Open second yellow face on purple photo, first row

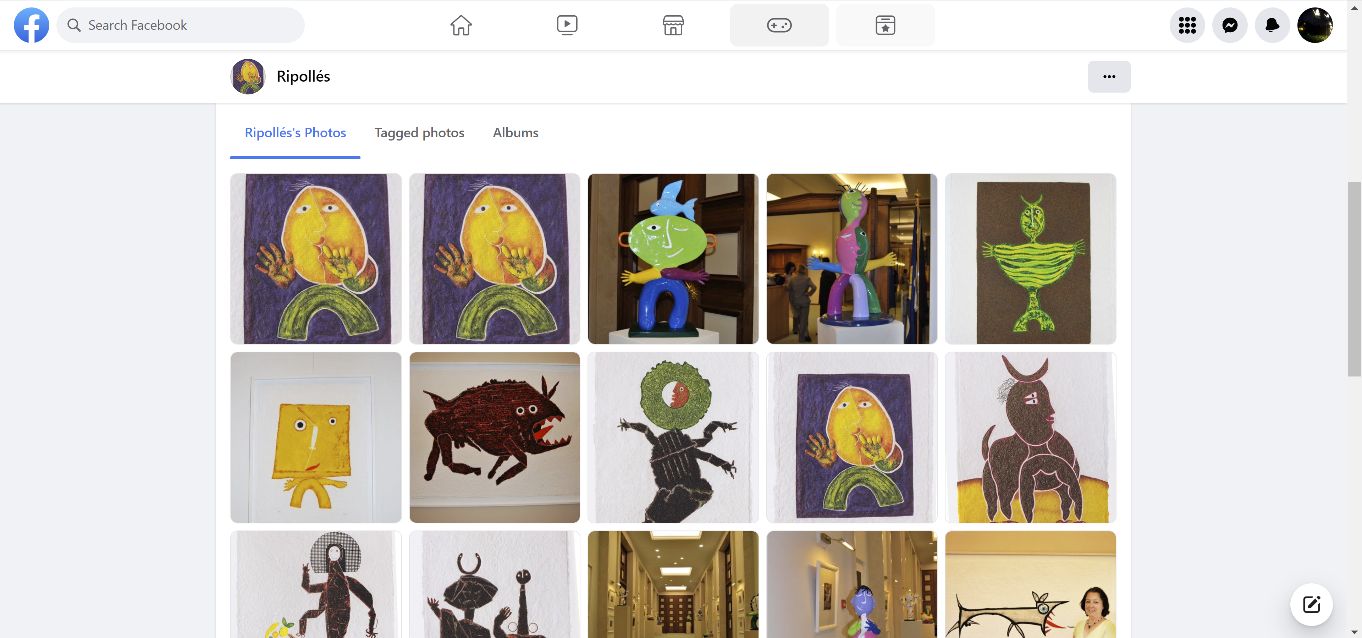pyautogui.click(x=494, y=259)
